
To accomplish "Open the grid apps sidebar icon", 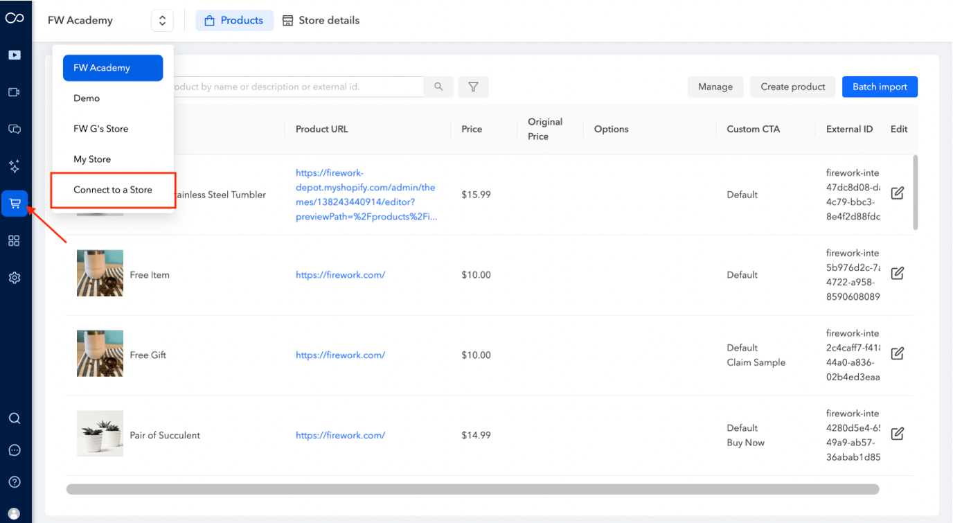I will [15, 240].
